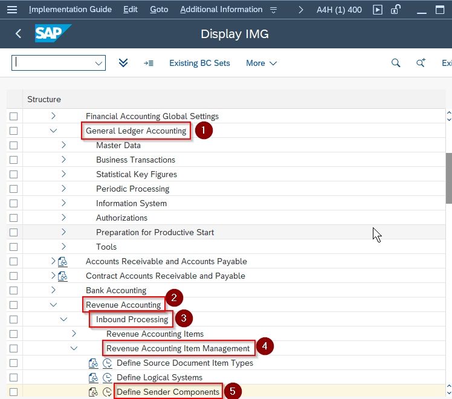
Task: Click the vertical scrollbar thumb
Action: (x=448, y=178)
